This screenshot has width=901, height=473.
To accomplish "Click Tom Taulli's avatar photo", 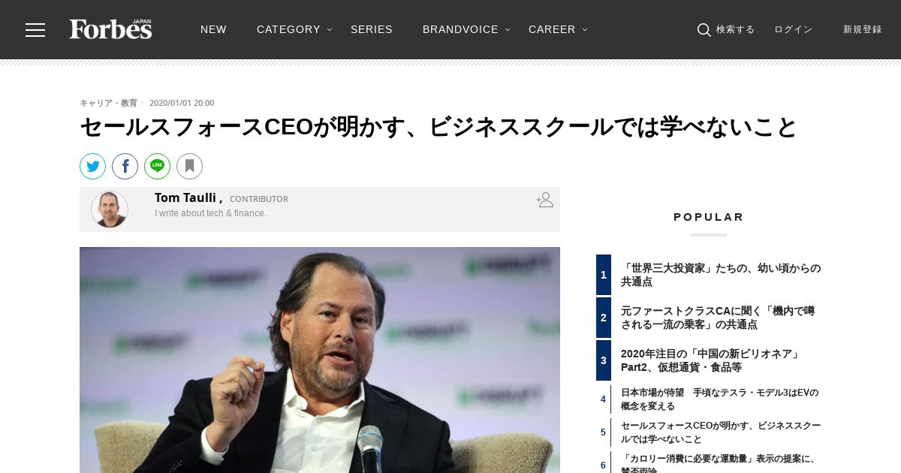I will [x=110, y=209].
